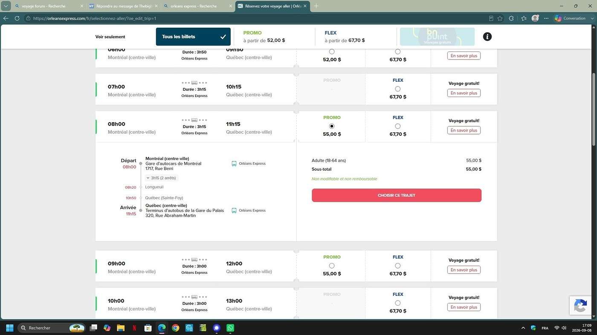
Task: Open the Copilot Conversation button
Action: coord(570,18)
